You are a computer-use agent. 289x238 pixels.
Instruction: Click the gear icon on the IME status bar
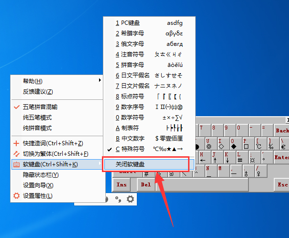tap(130, 199)
